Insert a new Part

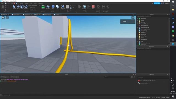[x=53, y=7]
